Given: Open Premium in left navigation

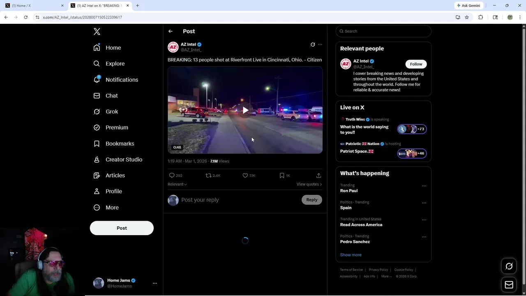Looking at the screenshot, I should 111,127.
